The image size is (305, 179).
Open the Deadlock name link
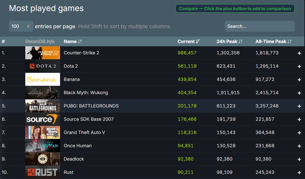pyautogui.click(x=74, y=159)
